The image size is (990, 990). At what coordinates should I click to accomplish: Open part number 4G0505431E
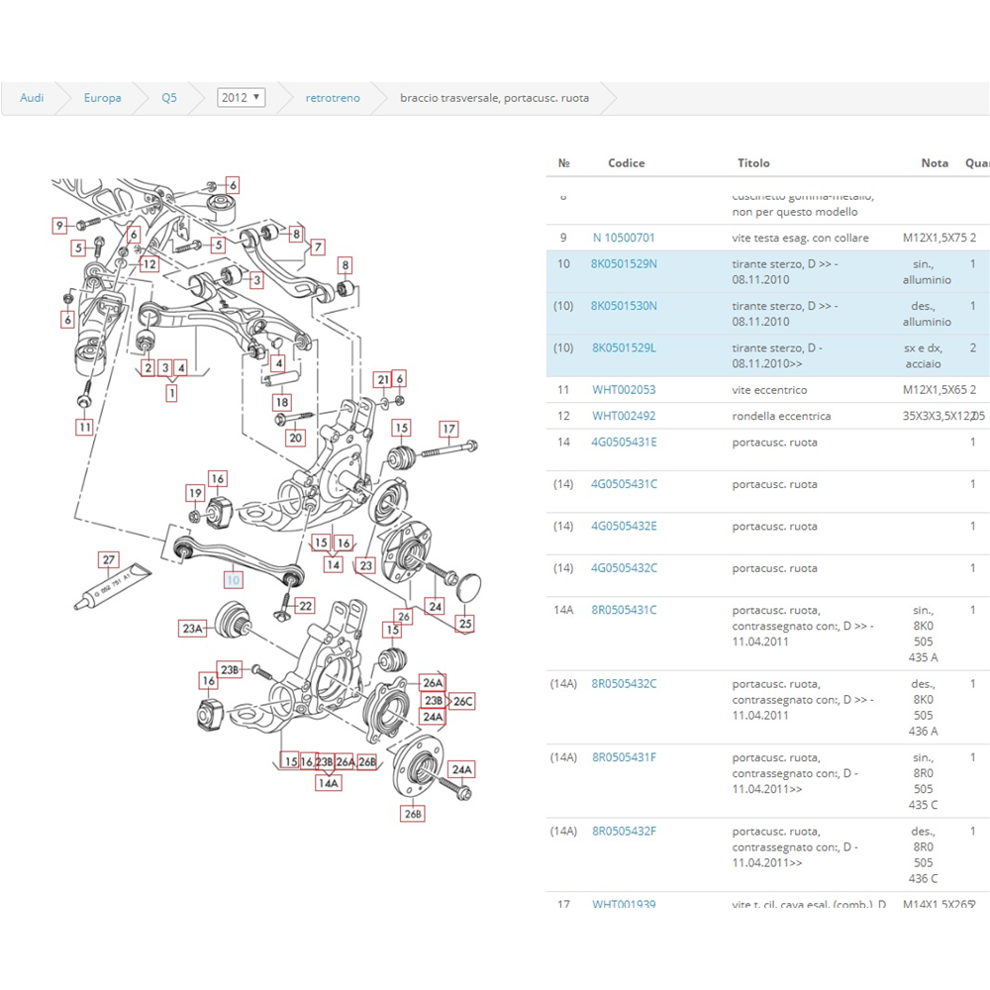[x=624, y=443]
